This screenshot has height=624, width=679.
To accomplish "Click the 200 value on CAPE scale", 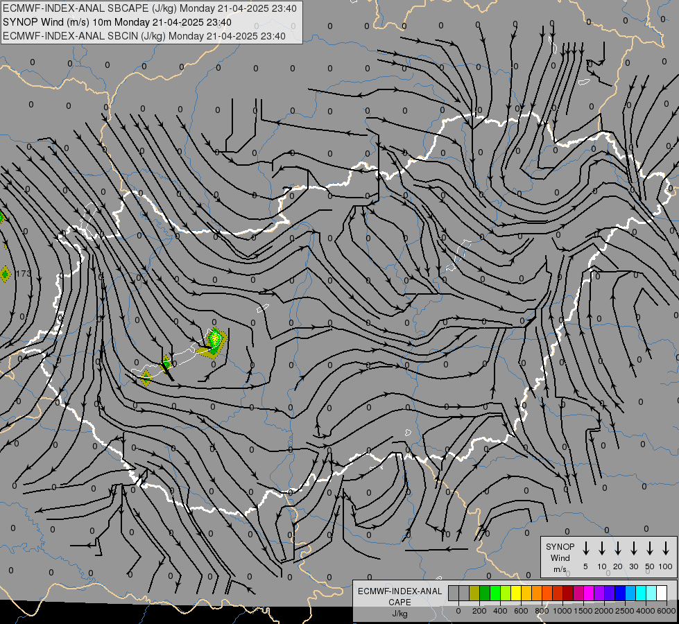I will click(x=479, y=611).
